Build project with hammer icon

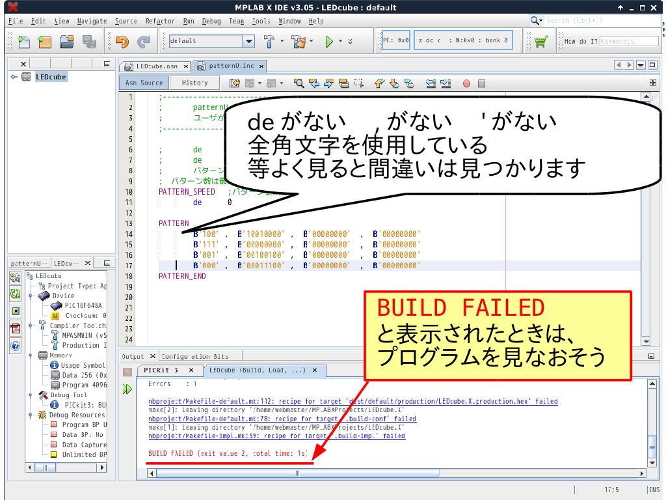point(269,41)
